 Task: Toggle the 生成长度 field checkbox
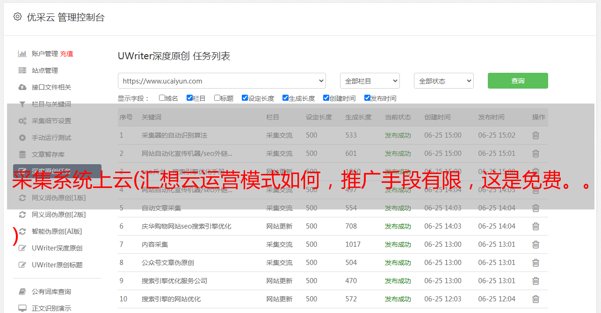click(x=285, y=98)
